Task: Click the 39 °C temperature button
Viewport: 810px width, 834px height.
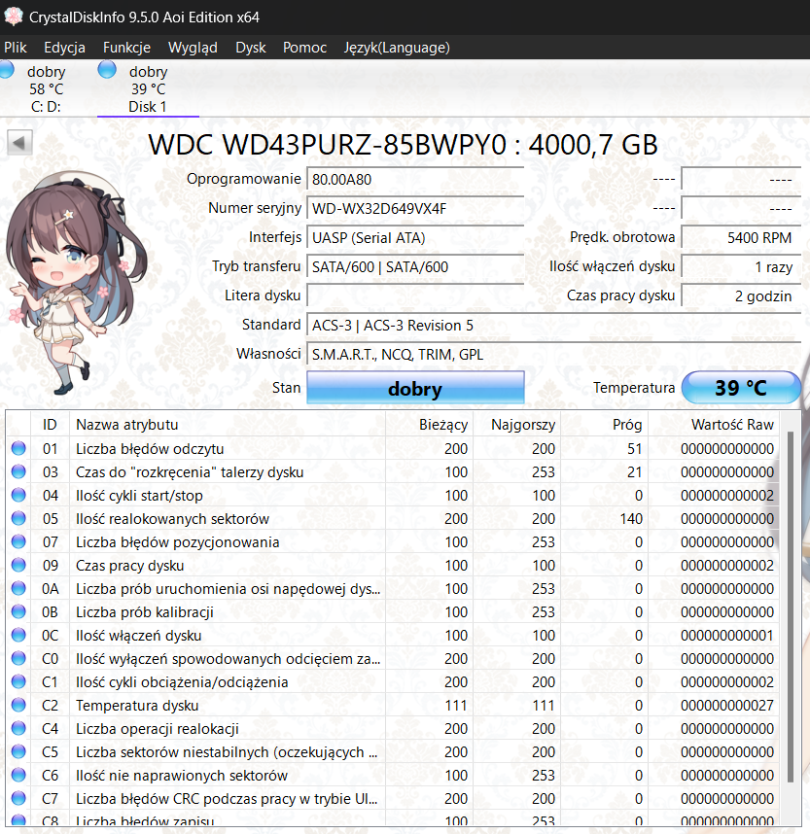Action: coord(741,387)
